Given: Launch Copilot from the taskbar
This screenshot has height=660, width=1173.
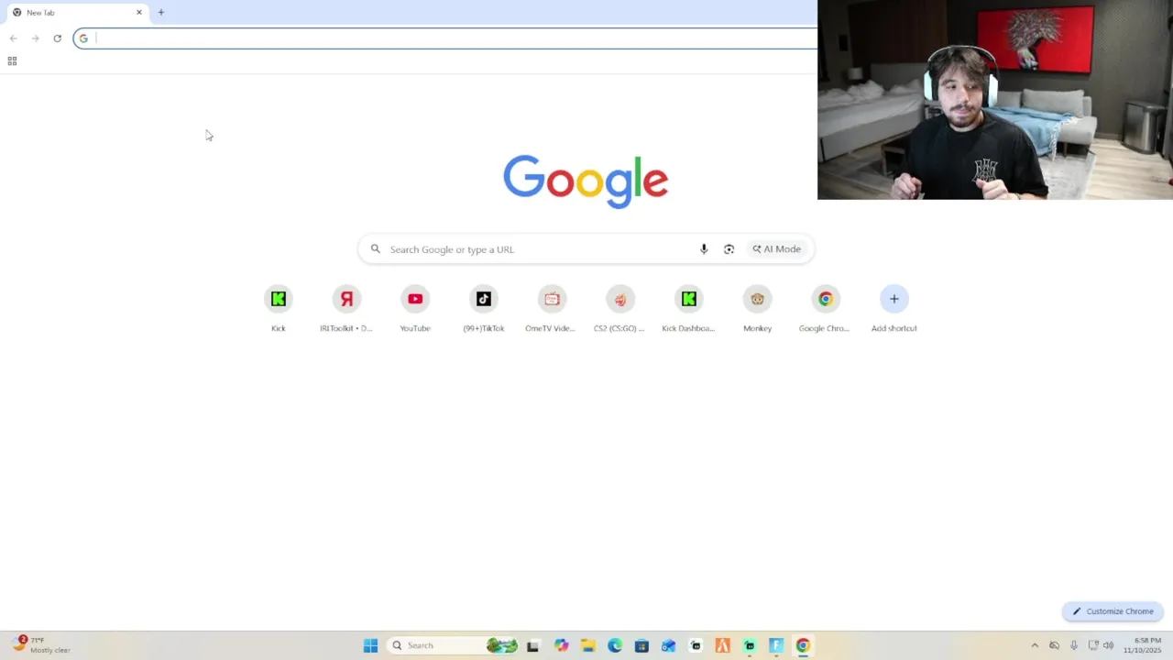Looking at the screenshot, I should [x=561, y=645].
